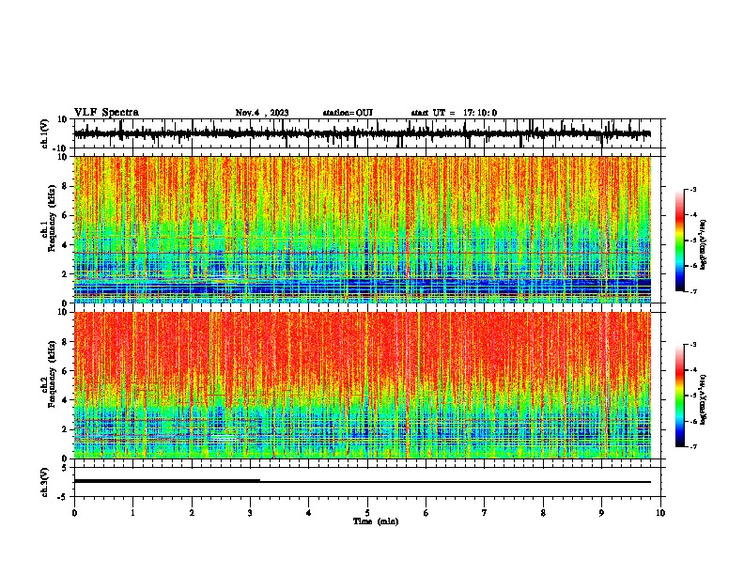Viewport: 744px width, 575px height.
Task: Click the ch.1 colorbar log(PSD) label
Action: coord(704,245)
